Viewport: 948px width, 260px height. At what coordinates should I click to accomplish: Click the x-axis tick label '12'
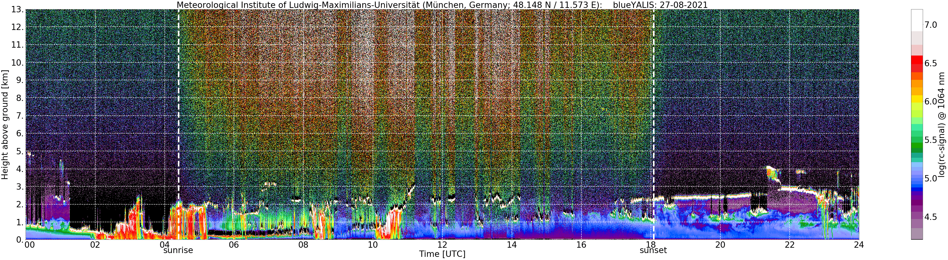442,245
